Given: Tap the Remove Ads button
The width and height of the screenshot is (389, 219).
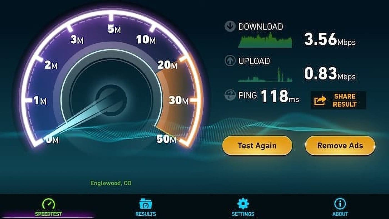Looking at the screenshot, I should (x=340, y=145).
